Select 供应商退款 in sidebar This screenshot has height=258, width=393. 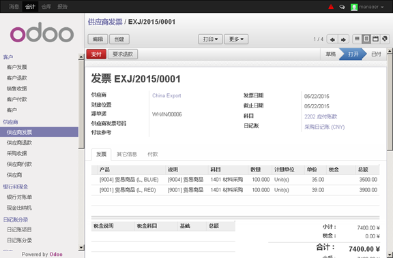point(19,143)
